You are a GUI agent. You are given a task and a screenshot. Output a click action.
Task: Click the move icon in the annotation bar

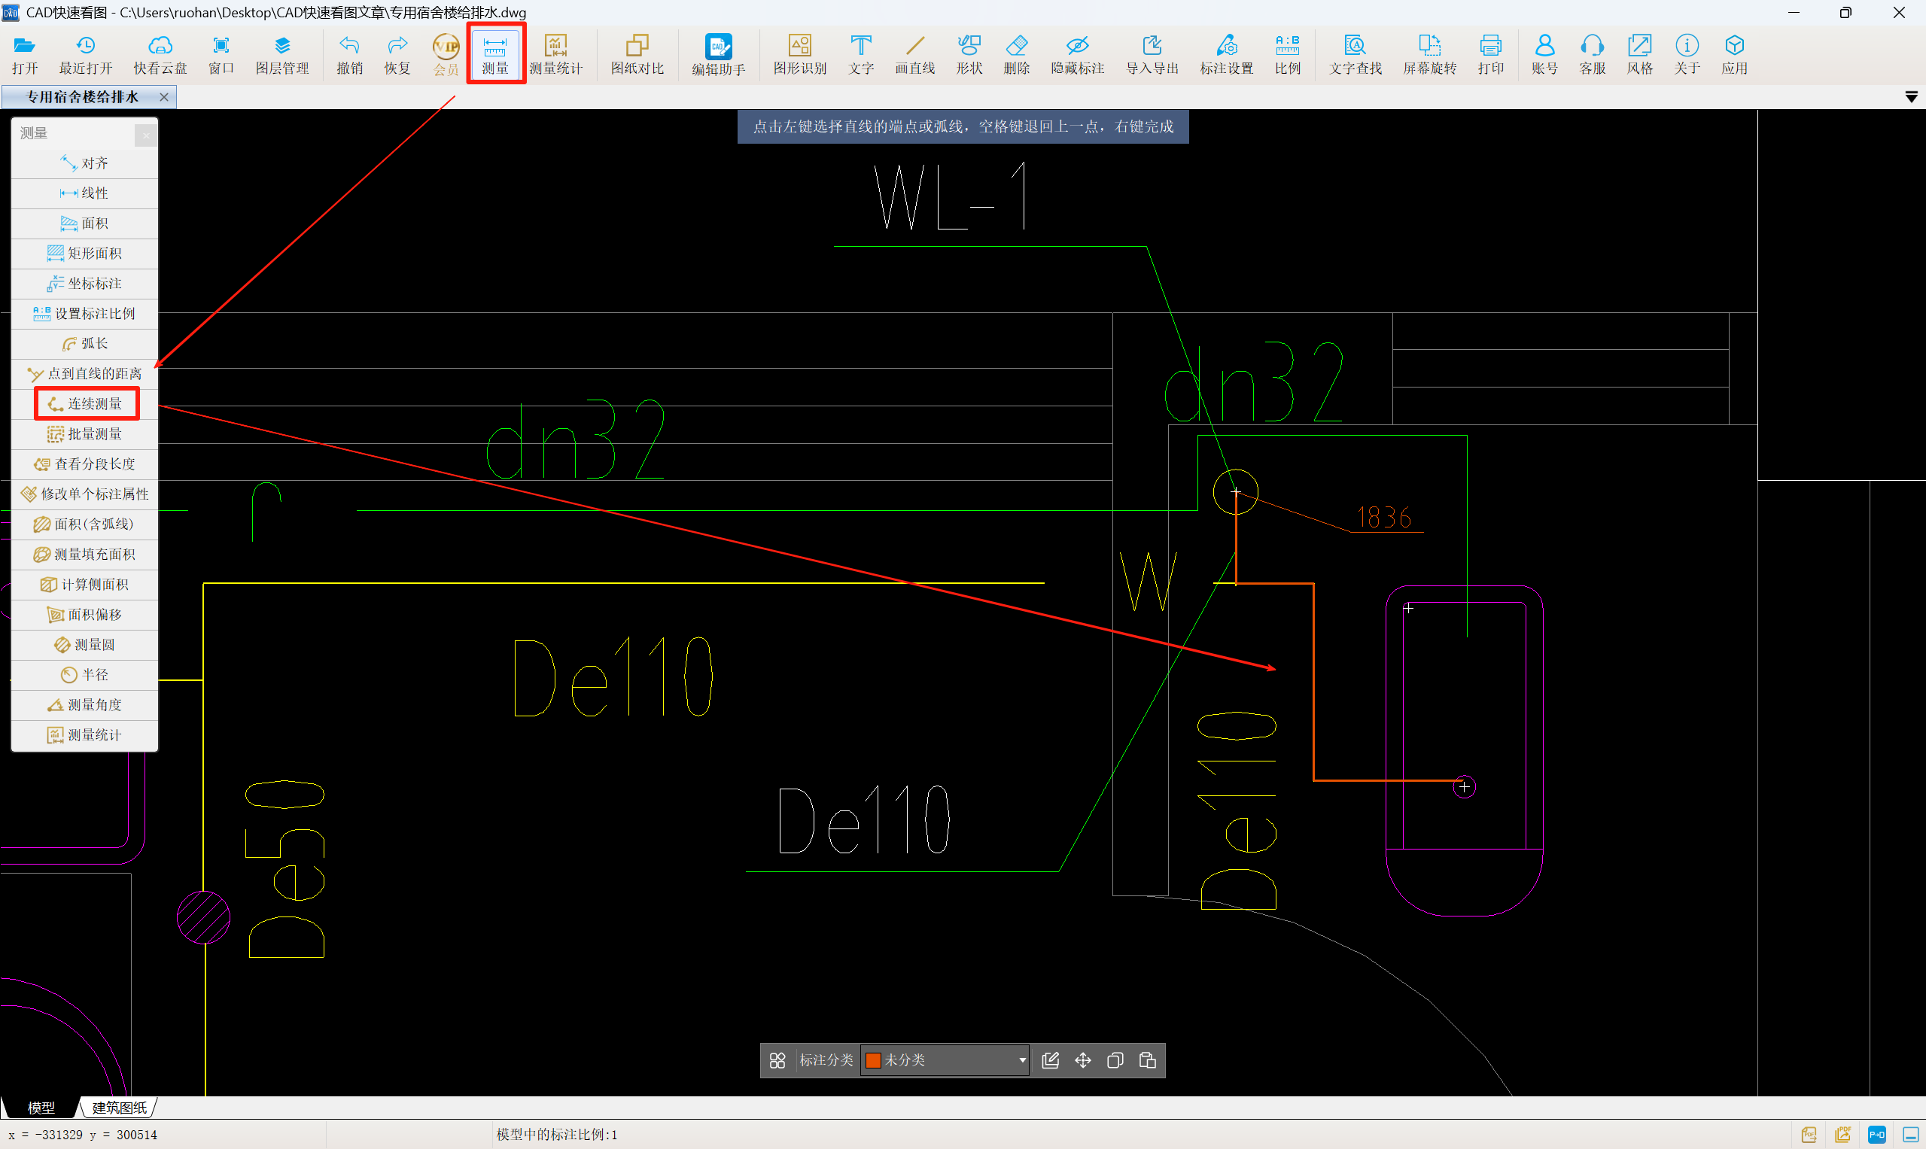(1082, 1060)
